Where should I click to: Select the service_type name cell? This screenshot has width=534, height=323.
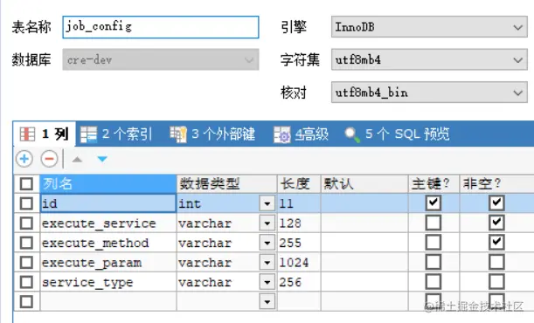tap(108, 282)
